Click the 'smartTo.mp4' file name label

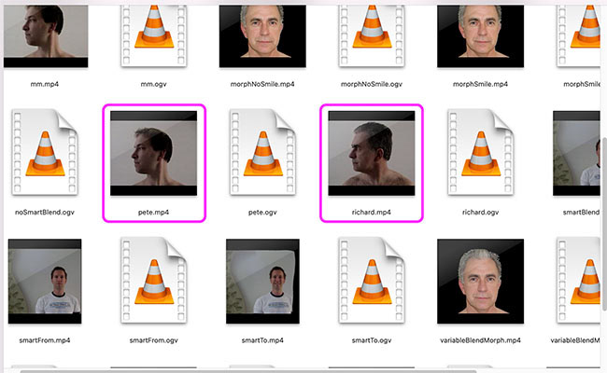pyautogui.click(x=262, y=340)
